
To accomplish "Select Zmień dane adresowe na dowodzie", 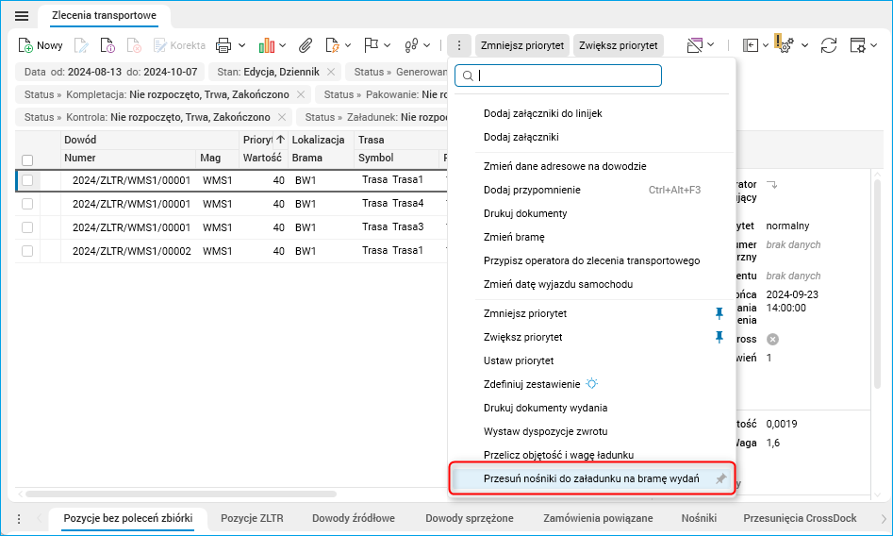I will (x=565, y=166).
